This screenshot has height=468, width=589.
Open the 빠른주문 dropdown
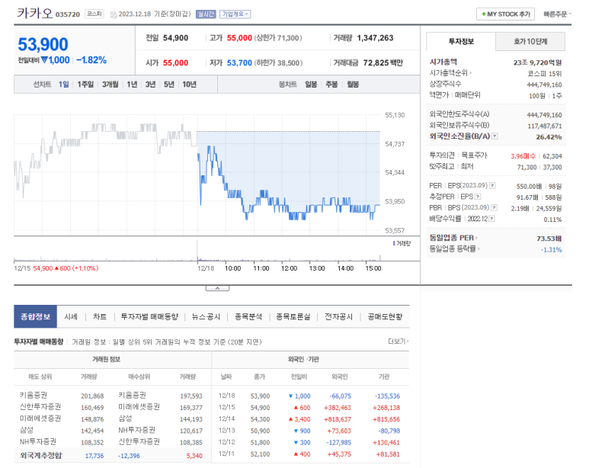pos(558,14)
